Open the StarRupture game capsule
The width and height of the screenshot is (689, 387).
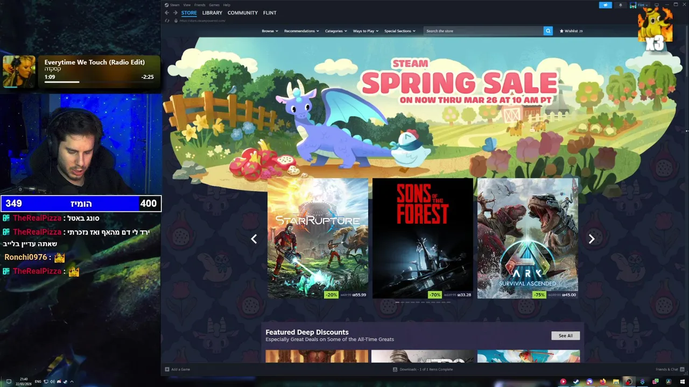(x=318, y=238)
